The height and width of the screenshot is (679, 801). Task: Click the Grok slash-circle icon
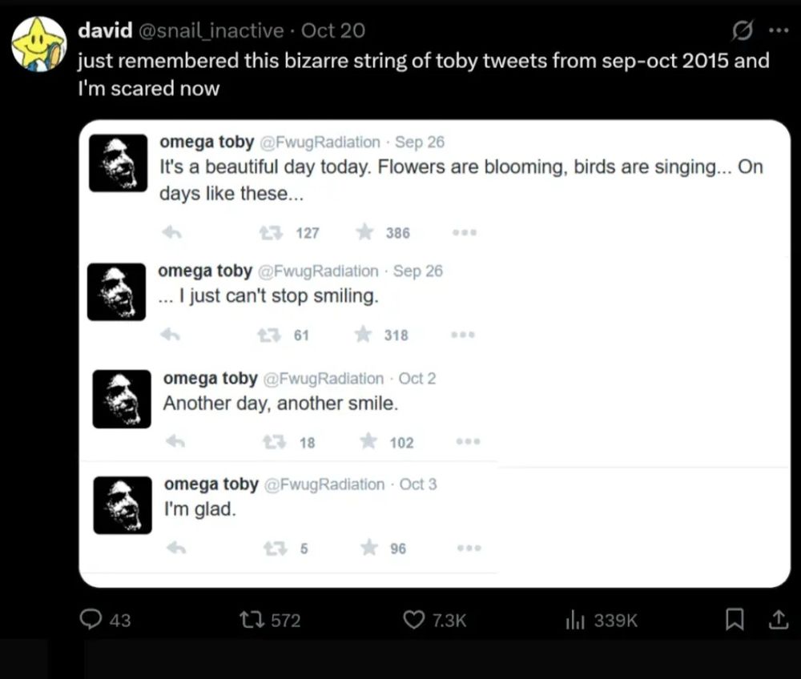click(x=743, y=30)
